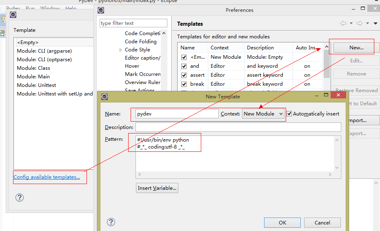380x231 pixels.
Task: Click the empty Description field
Action: point(238,127)
